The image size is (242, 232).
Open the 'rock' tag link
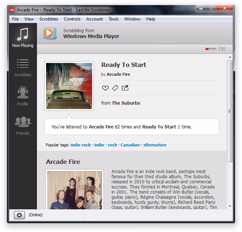pyautogui.click(x=112, y=145)
